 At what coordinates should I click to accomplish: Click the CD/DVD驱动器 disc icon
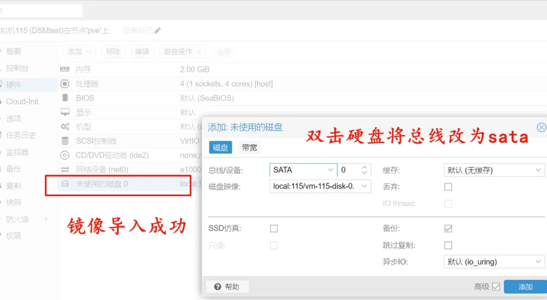(x=65, y=156)
